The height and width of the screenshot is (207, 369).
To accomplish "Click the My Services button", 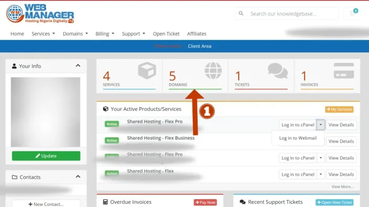I will point(339,109).
